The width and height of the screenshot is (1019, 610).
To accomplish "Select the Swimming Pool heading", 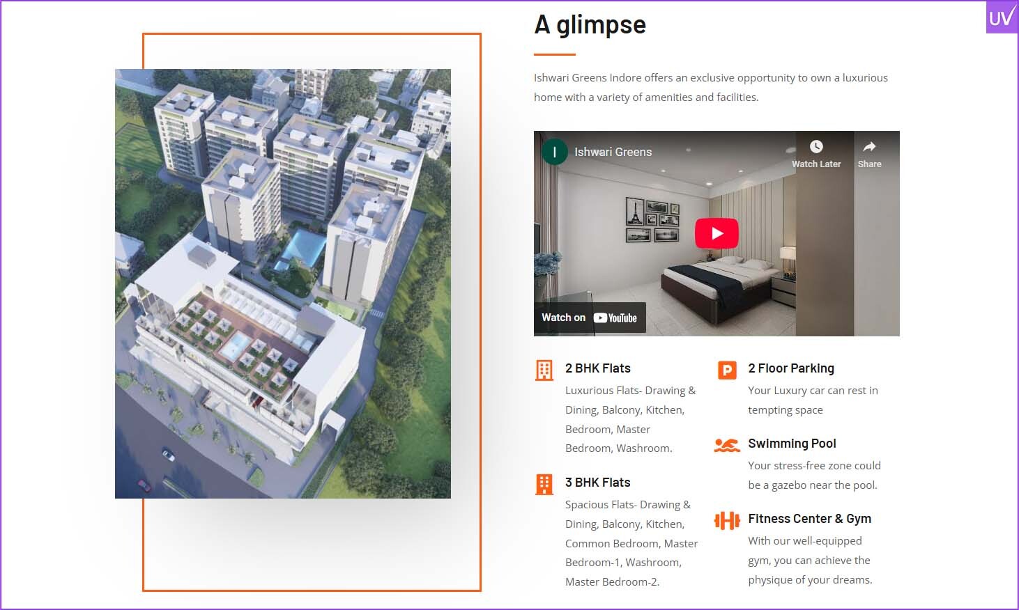I will [792, 444].
